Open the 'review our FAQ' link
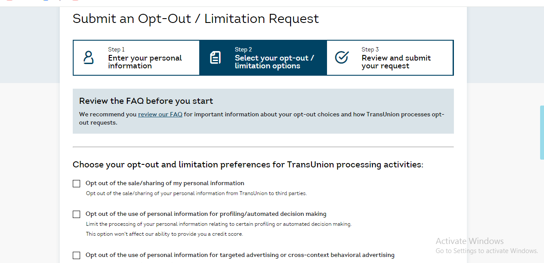544x263 pixels. (x=160, y=115)
